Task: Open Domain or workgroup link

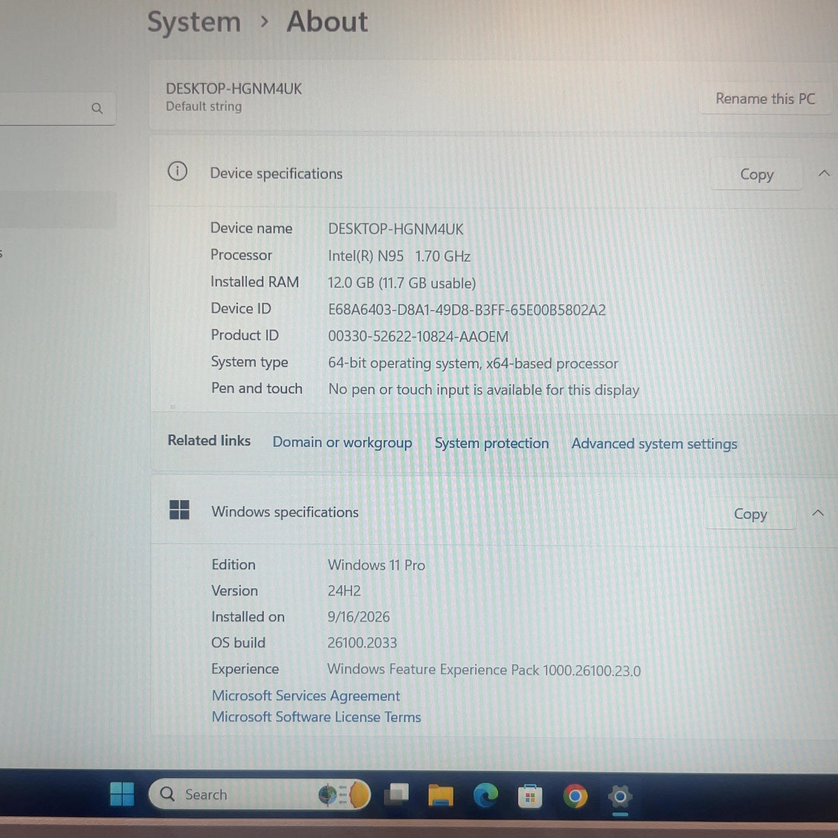Action: click(x=342, y=443)
